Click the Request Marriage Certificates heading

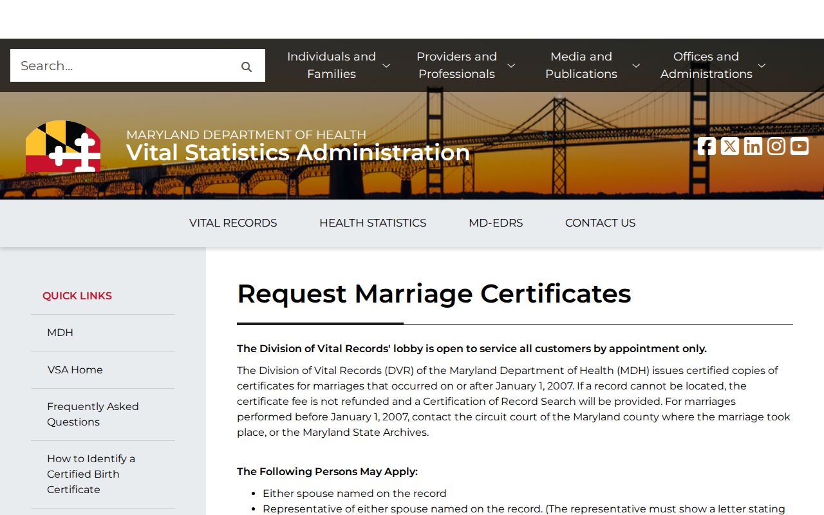434,294
